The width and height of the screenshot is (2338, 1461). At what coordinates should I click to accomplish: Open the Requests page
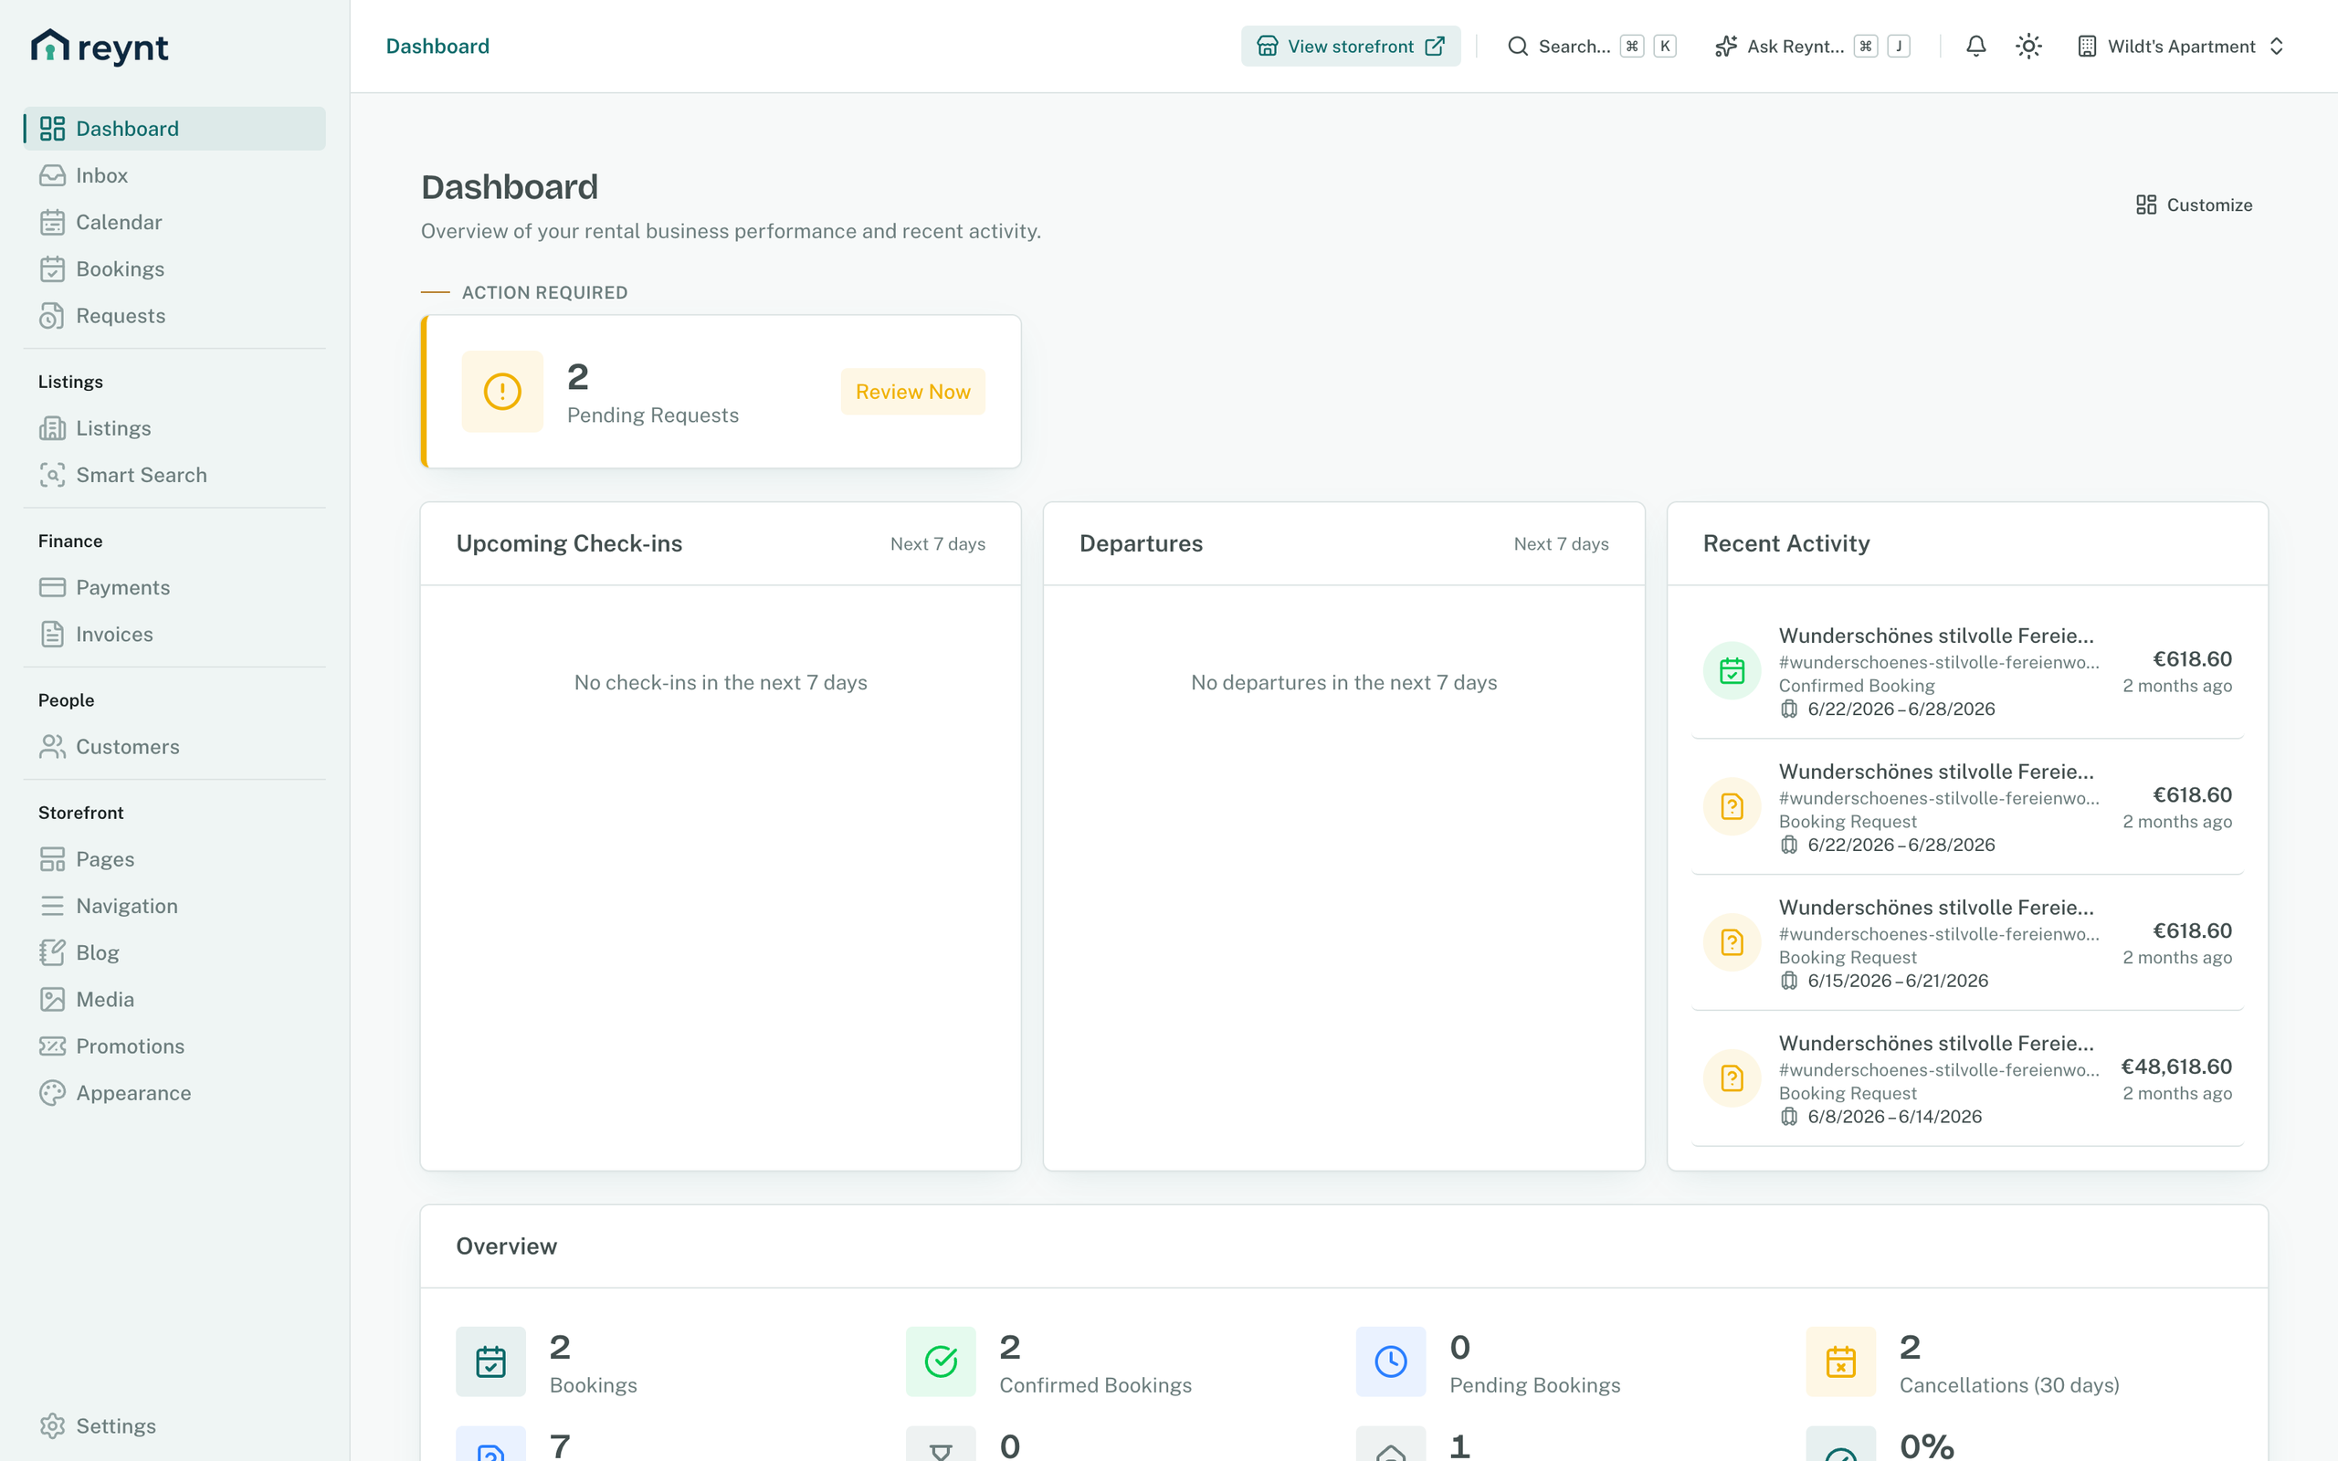pos(174,316)
